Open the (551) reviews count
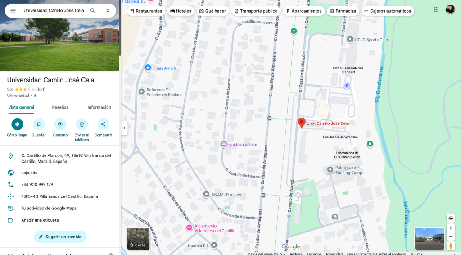461x255 pixels. pyautogui.click(x=41, y=89)
